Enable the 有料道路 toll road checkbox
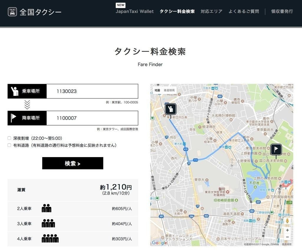The image size is (302, 252). tap(9, 145)
